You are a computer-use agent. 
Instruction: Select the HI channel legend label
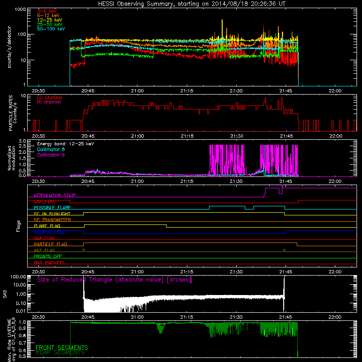click(x=49, y=102)
